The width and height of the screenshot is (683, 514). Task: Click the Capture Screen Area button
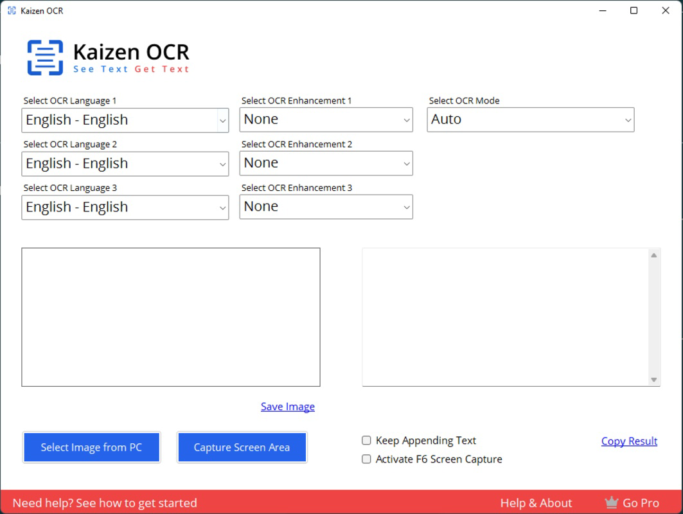pos(242,447)
